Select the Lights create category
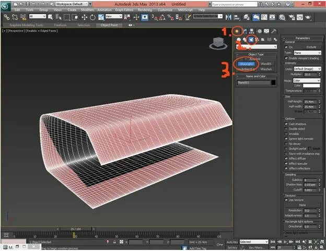Screen dimensions: 326x251 pyautogui.click(x=251, y=40)
